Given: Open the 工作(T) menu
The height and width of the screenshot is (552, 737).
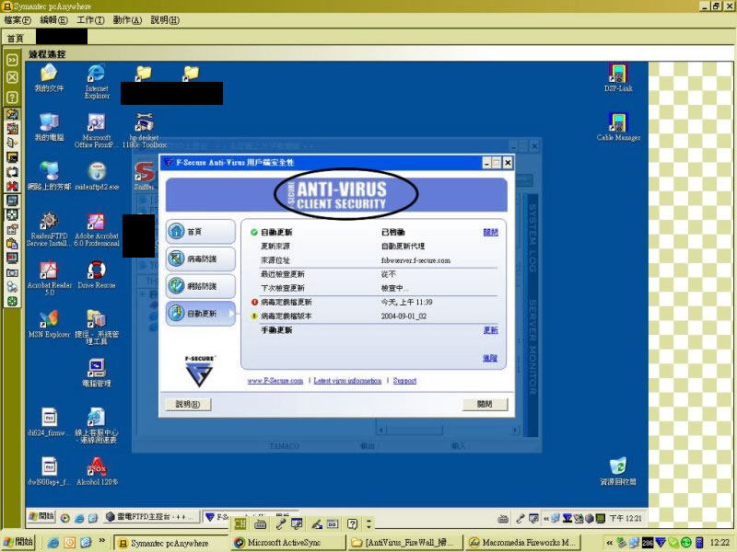Looking at the screenshot, I should point(90,20).
